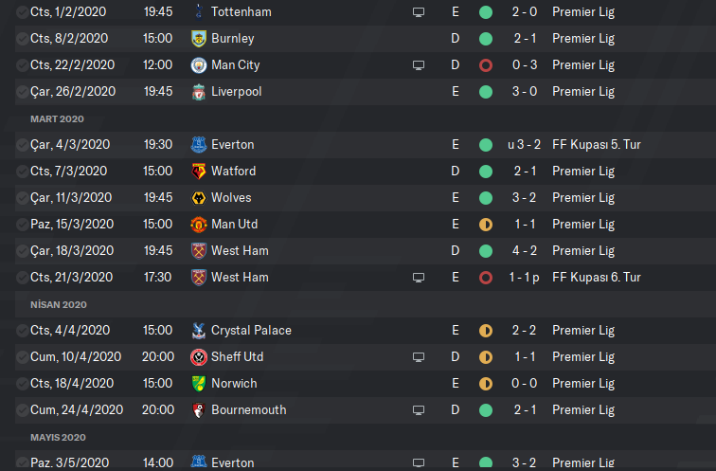Click Premier Lig on the Norwich row
The width and height of the screenshot is (716, 471).
583,384
